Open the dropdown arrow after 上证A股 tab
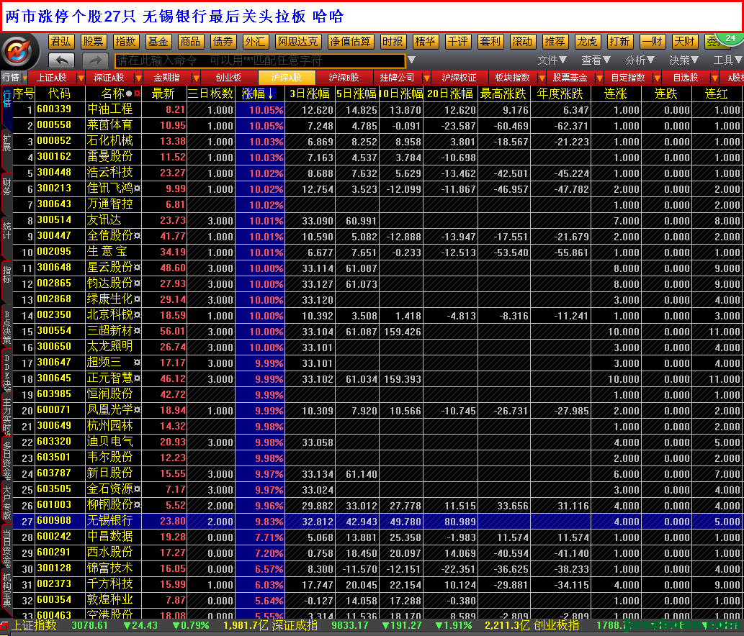The height and width of the screenshot is (636, 744). [x=81, y=78]
